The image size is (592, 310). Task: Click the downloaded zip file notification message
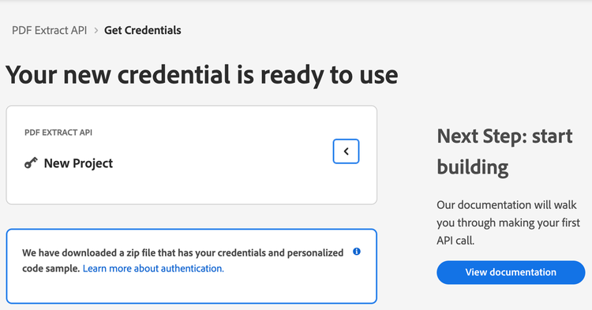(183, 260)
